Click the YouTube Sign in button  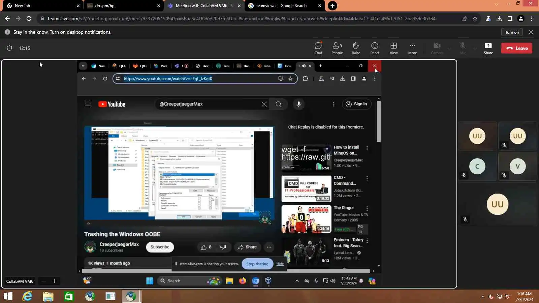357,104
